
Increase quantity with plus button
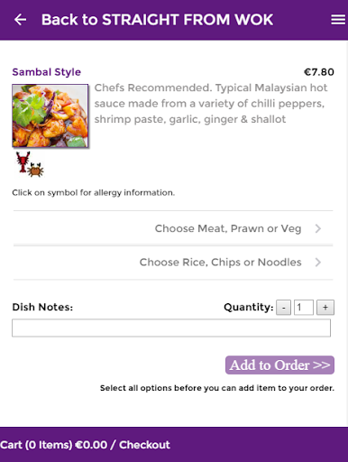click(x=325, y=308)
